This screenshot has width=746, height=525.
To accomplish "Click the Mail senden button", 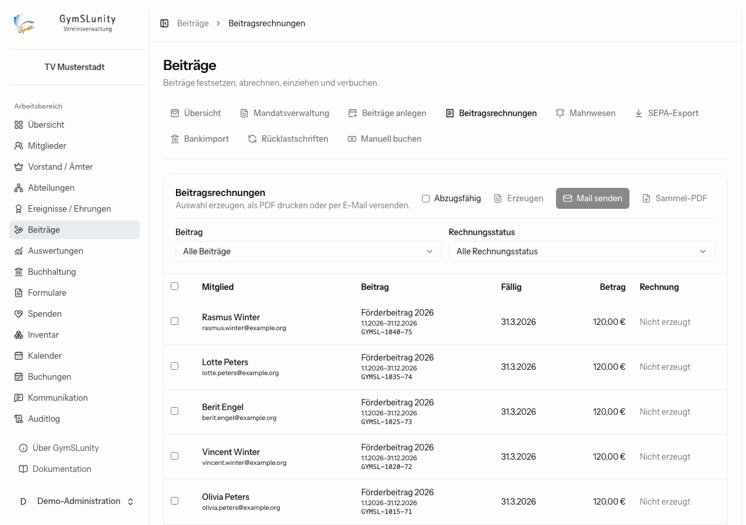I will 593,198.
